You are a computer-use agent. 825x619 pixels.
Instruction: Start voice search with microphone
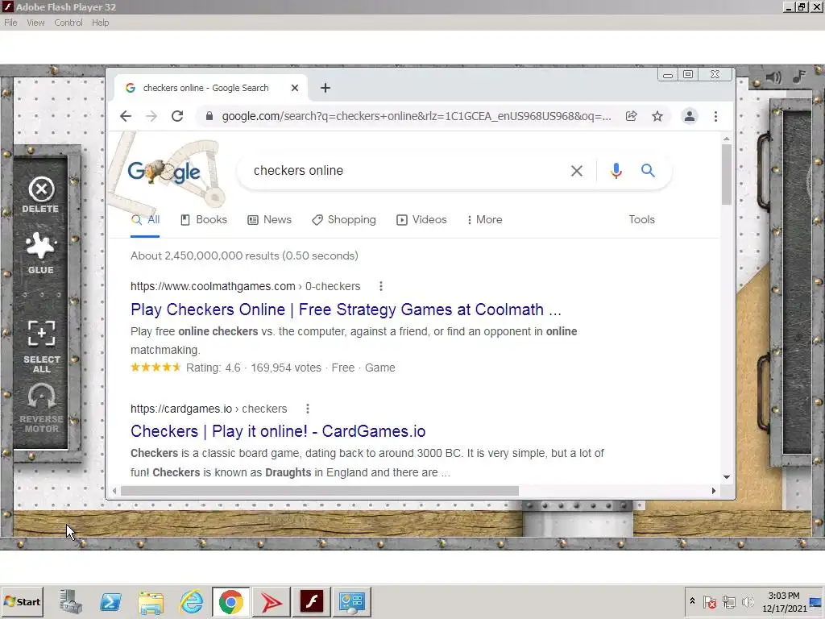(x=616, y=171)
